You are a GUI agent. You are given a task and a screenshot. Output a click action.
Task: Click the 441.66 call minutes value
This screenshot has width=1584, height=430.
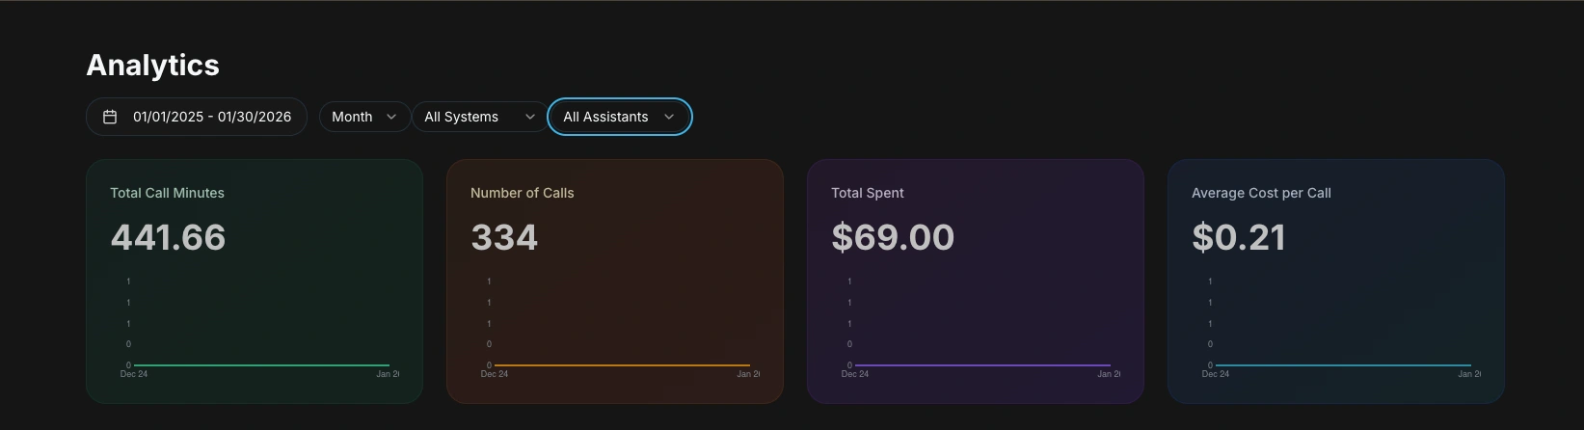[x=168, y=237]
